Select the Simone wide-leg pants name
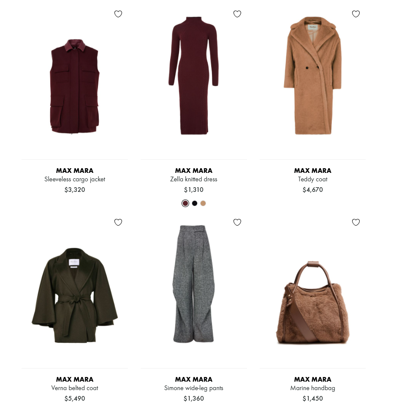The width and height of the screenshot is (399, 407). pyautogui.click(x=194, y=388)
